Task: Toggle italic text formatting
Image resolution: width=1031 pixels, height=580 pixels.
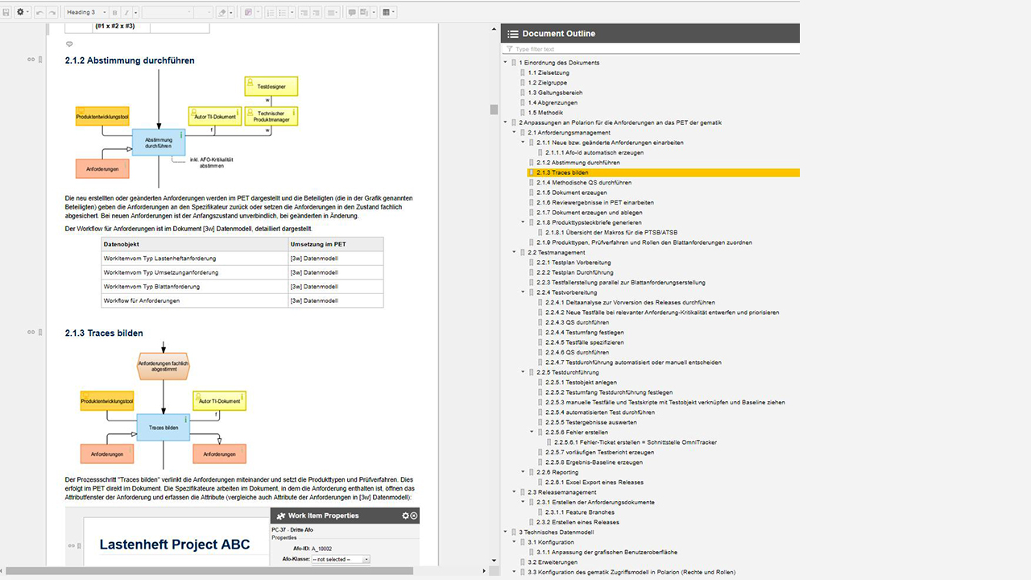Action: (126, 12)
